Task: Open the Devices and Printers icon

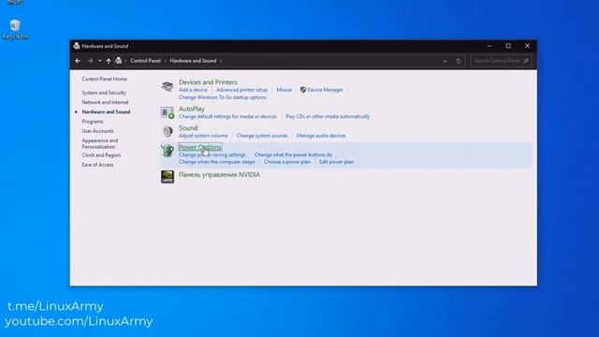Action: [167, 87]
